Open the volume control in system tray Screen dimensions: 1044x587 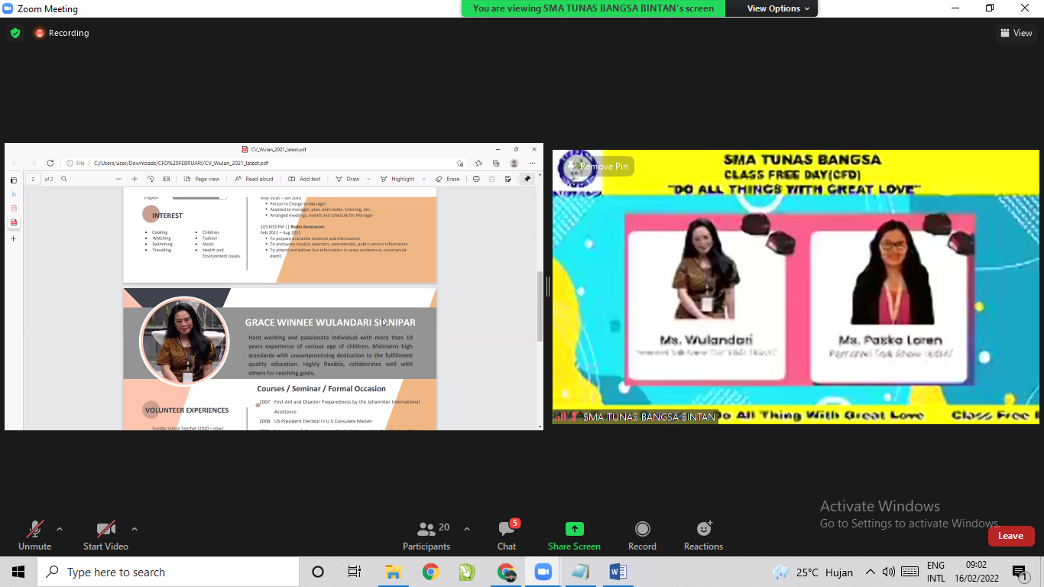click(x=889, y=572)
